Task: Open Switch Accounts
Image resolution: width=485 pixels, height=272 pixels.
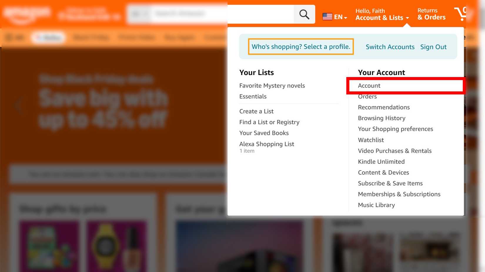Action: (x=390, y=47)
